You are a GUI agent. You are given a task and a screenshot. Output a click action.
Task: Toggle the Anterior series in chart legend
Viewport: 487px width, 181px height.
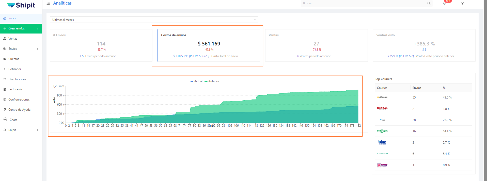click(212, 81)
